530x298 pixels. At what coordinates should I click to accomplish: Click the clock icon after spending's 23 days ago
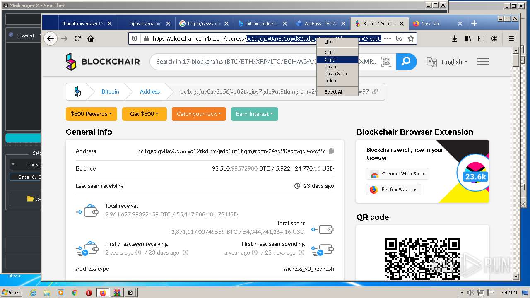(302, 252)
